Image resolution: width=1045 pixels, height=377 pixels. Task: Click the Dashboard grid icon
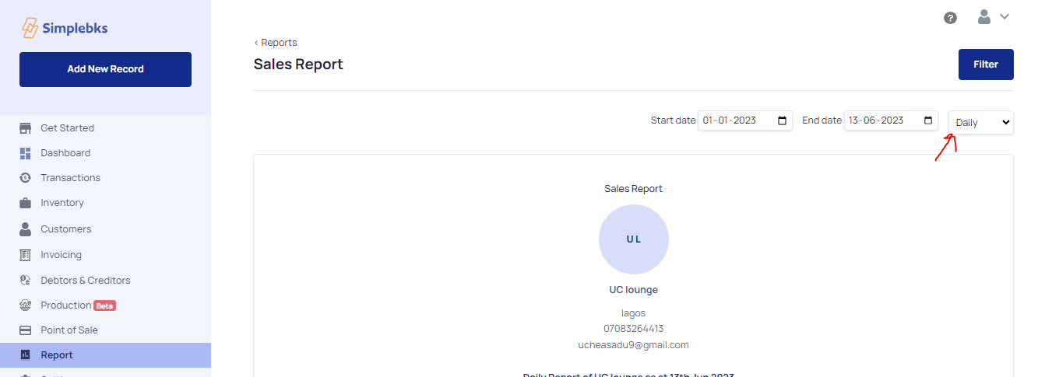coord(26,153)
